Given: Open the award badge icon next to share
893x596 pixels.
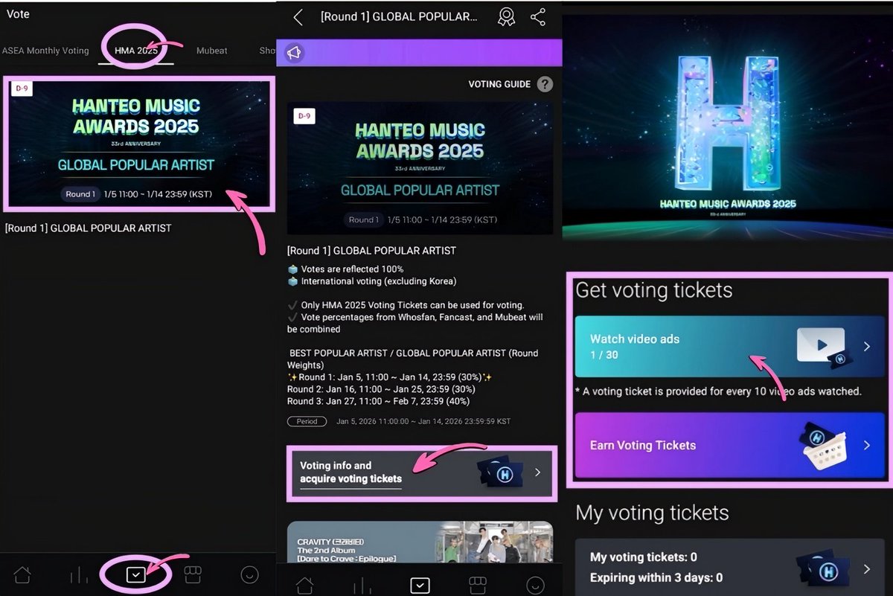Looking at the screenshot, I should point(507,16).
